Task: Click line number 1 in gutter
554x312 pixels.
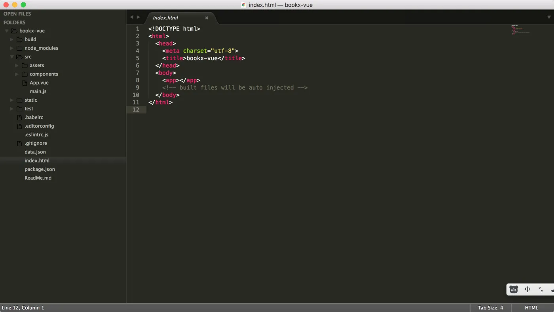Action: tap(137, 28)
